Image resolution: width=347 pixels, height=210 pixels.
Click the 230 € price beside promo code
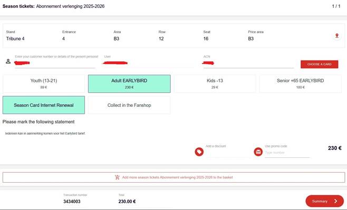[x=334, y=148]
